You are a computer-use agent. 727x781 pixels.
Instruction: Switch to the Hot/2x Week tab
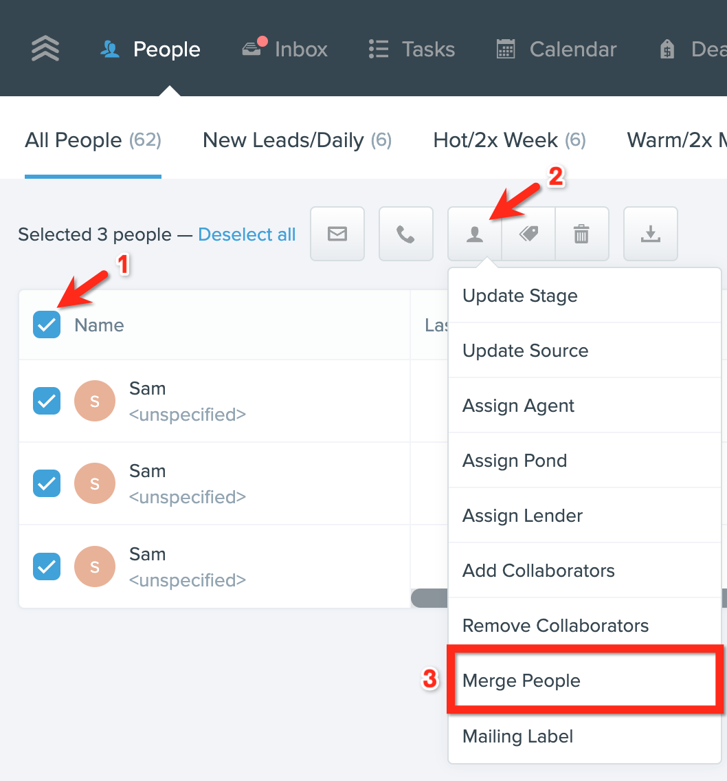coord(508,140)
